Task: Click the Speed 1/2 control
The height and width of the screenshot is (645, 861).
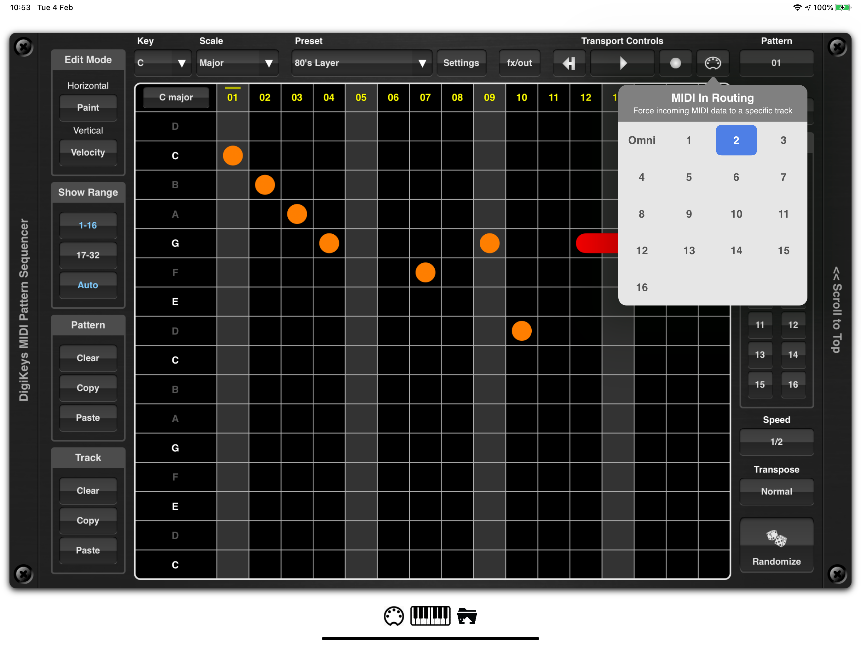Action: [776, 442]
